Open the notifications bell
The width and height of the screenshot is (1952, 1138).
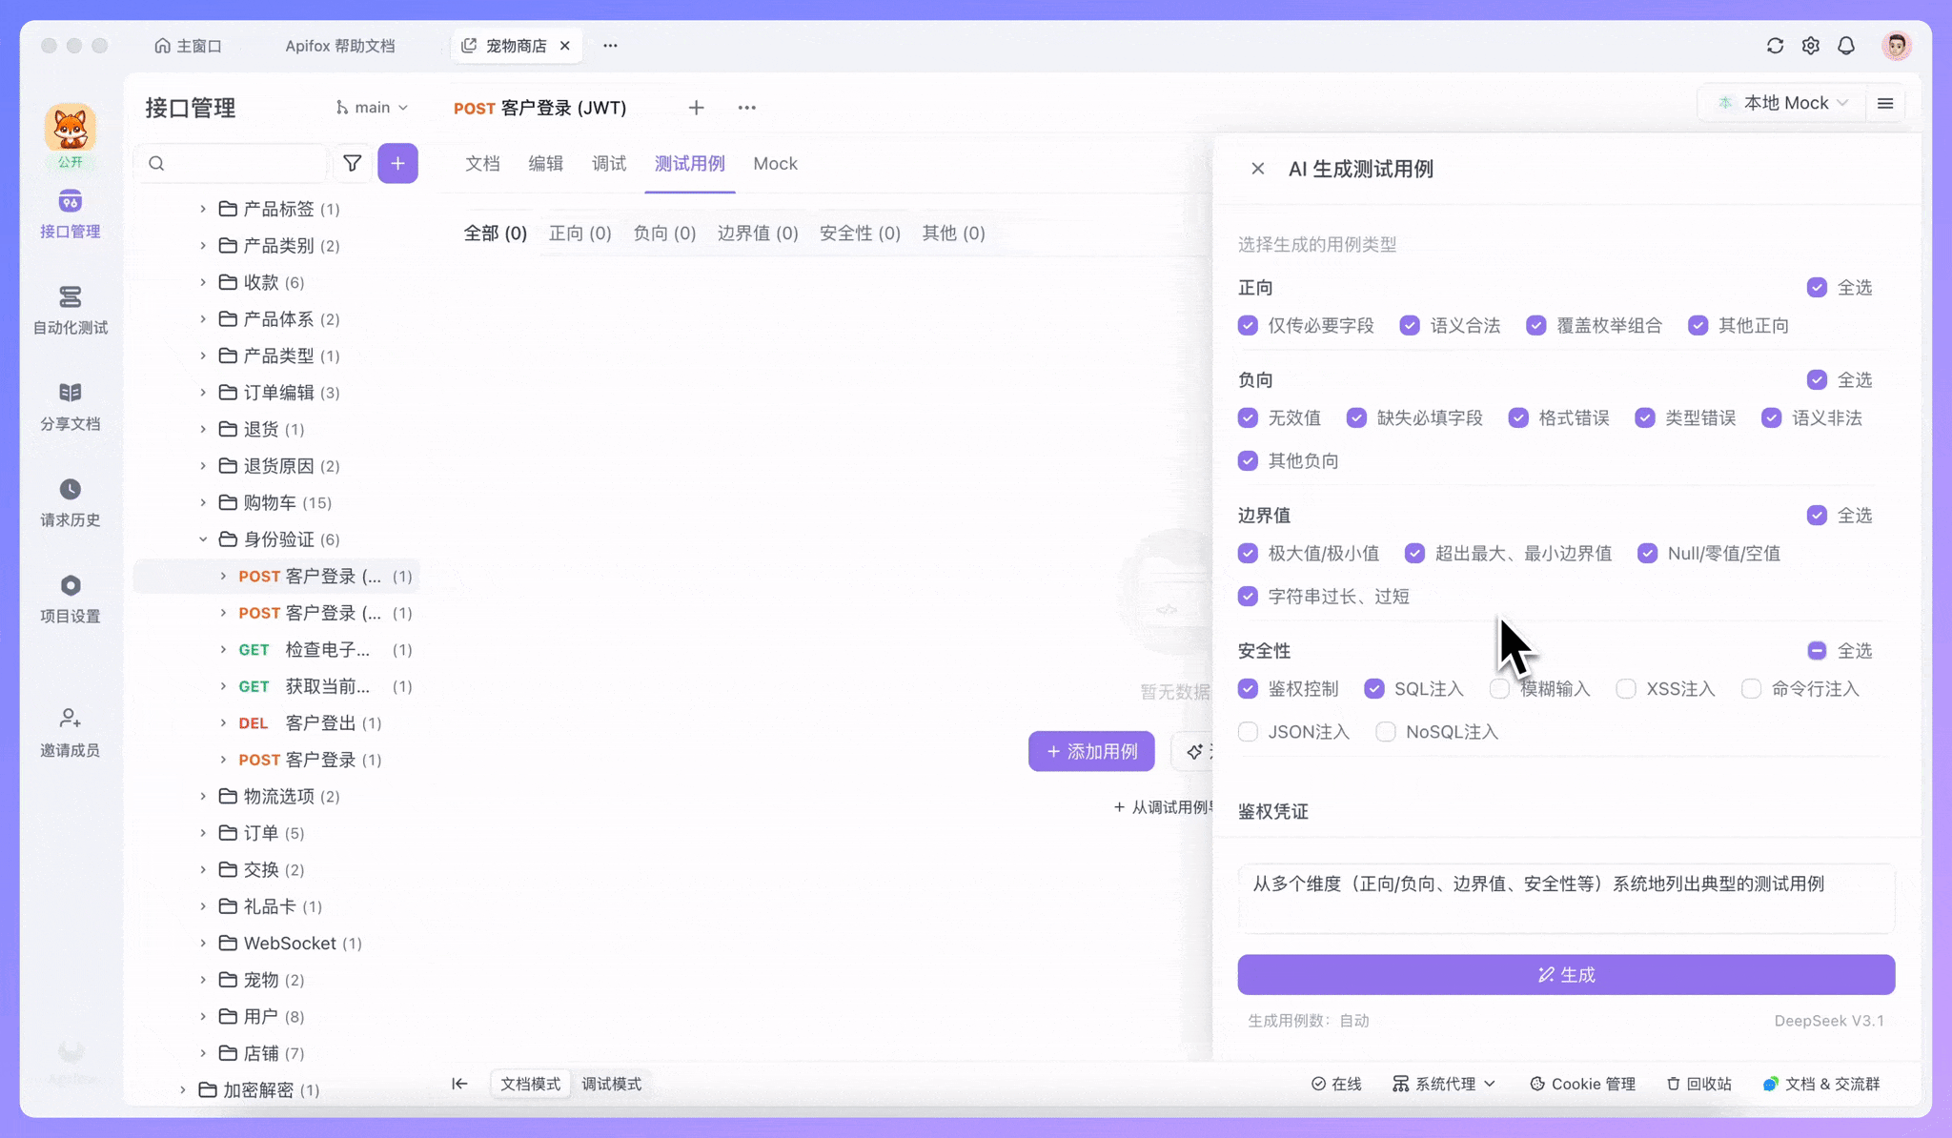coord(1845,45)
